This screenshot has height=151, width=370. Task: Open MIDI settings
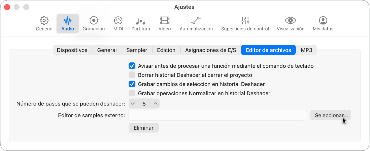(x=118, y=23)
